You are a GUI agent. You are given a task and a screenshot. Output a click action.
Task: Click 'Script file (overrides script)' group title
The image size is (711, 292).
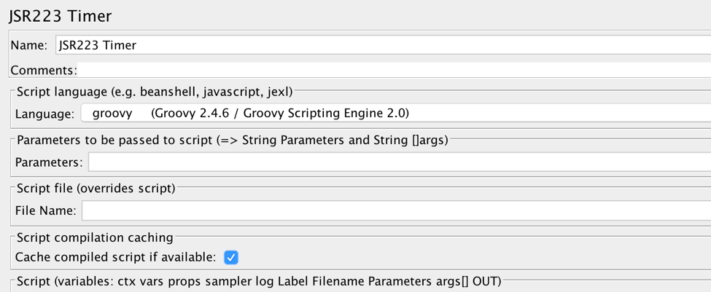pos(96,189)
